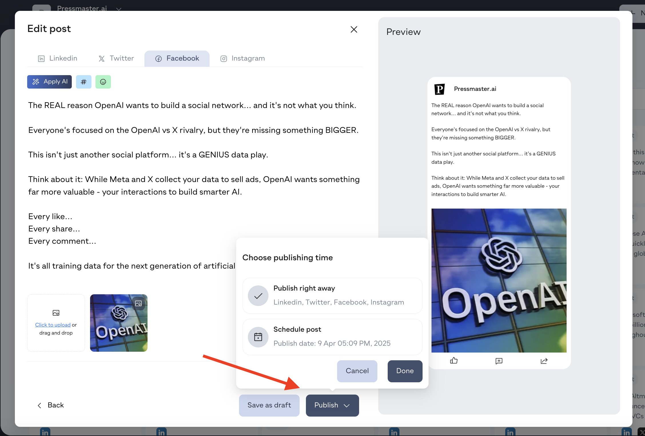Insert a hashtag with # button
645x436 pixels.
click(83, 82)
